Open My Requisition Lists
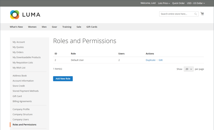Viewport: 214px width, 130px height. pos(23,62)
